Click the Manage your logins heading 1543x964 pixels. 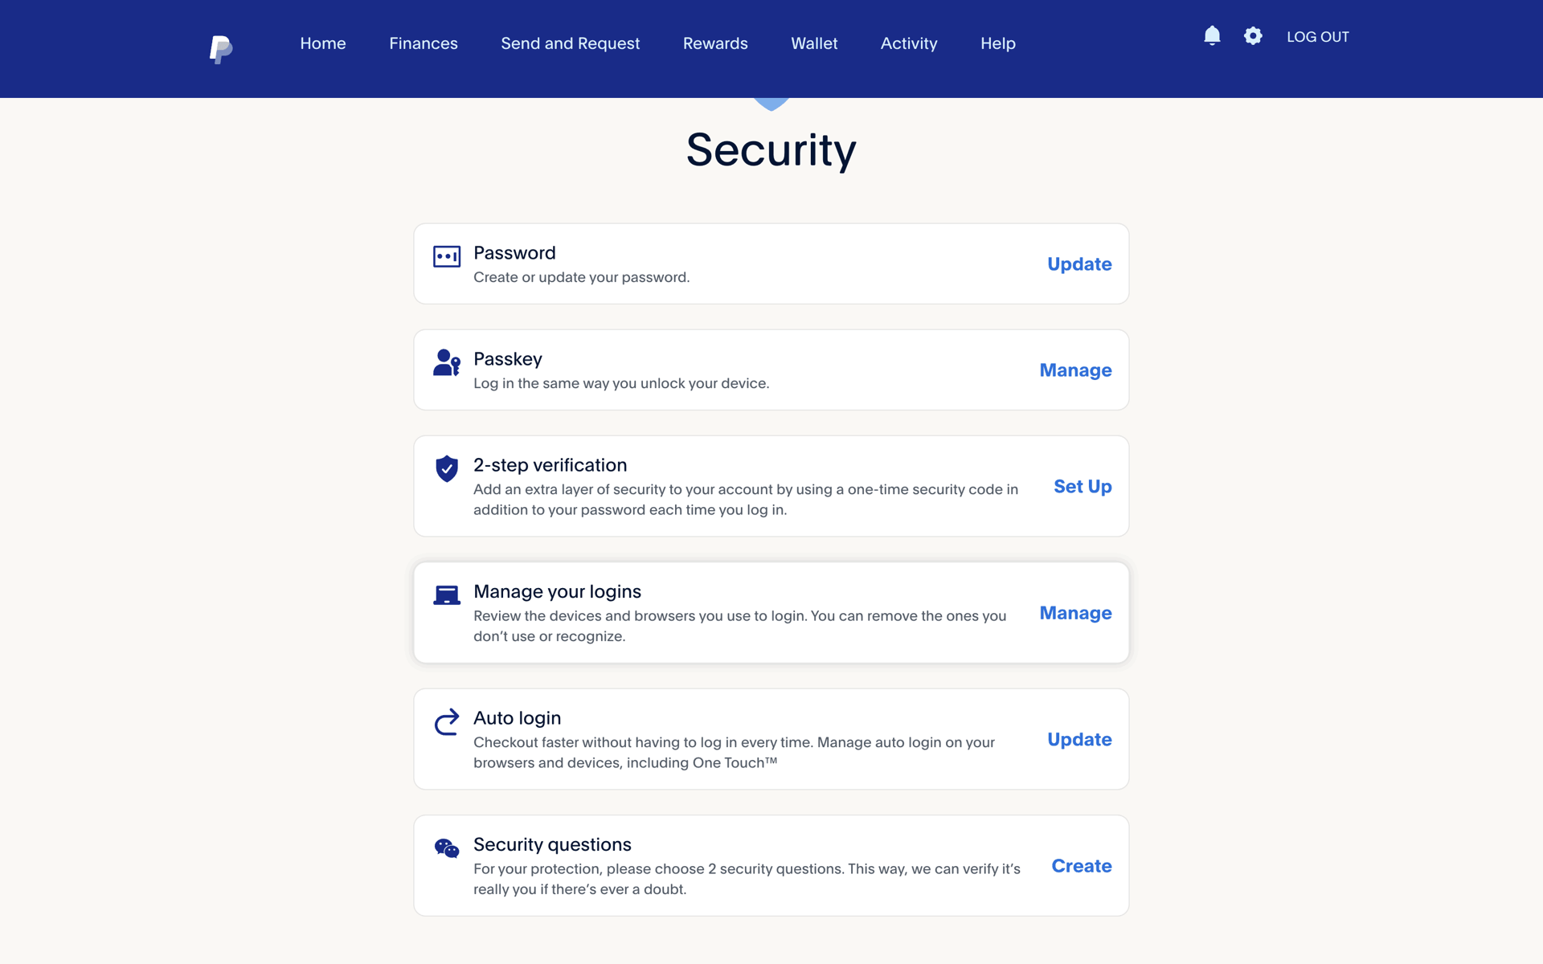pyautogui.click(x=557, y=592)
